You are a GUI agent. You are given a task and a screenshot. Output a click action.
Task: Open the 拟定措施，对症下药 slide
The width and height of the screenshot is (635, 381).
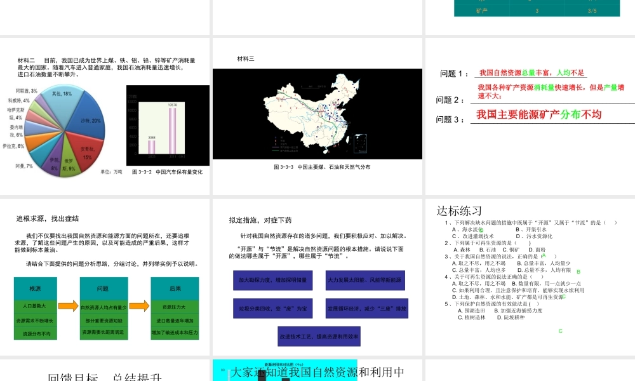click(317, 277)
